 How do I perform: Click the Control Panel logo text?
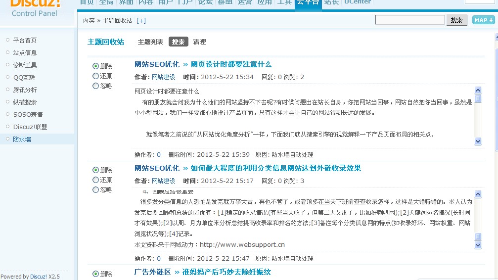(x=35, y=13)
